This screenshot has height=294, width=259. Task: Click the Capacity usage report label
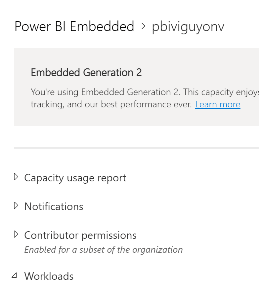[75, 178]
